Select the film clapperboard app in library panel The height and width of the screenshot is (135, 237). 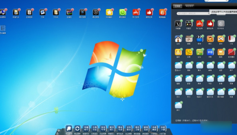(x=199, y=39)
